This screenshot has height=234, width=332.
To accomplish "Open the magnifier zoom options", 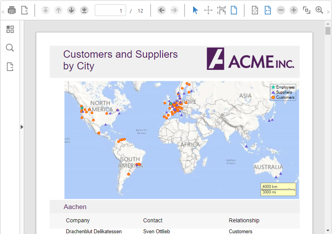I will click(320, 10).
